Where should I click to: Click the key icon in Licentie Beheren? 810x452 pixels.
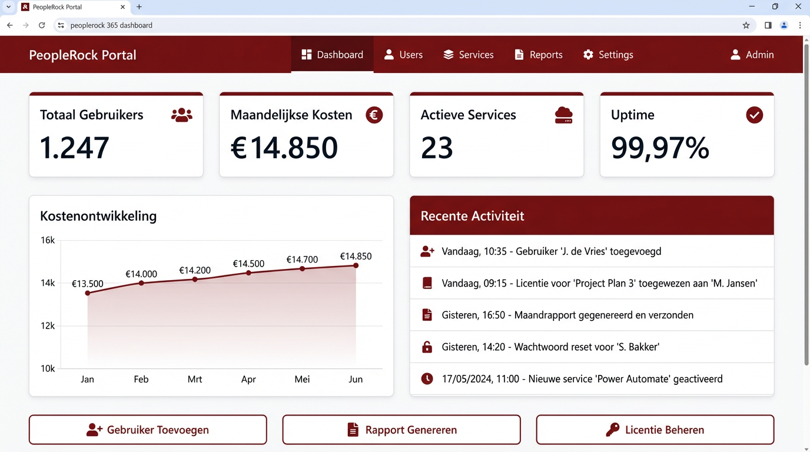pos(614,430)
